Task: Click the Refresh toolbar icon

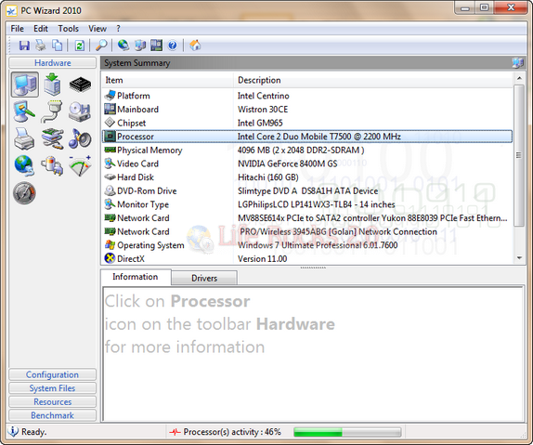Action: [x=80, y=46]
